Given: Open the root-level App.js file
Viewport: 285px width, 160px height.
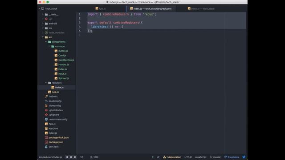Looking at the screenshot, I should (x=52, y=124).
